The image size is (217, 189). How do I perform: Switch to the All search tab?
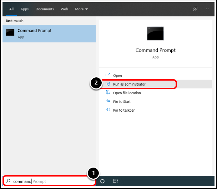11,9
